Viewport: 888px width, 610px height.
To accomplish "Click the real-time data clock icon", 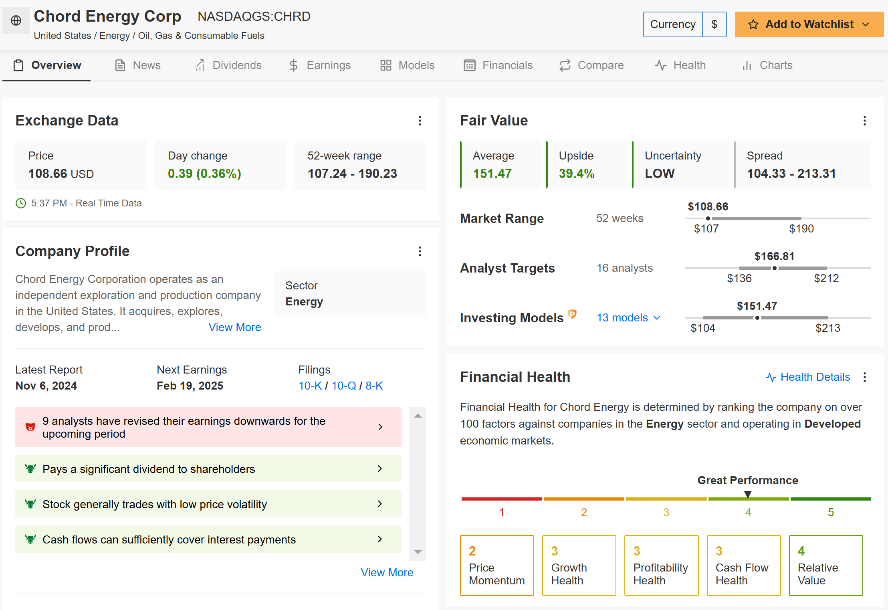I will pyautogui.click(x=21, y=203).
